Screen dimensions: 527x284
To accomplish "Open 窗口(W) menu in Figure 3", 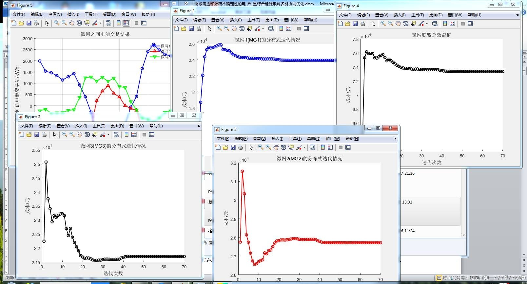I will 136,126.
